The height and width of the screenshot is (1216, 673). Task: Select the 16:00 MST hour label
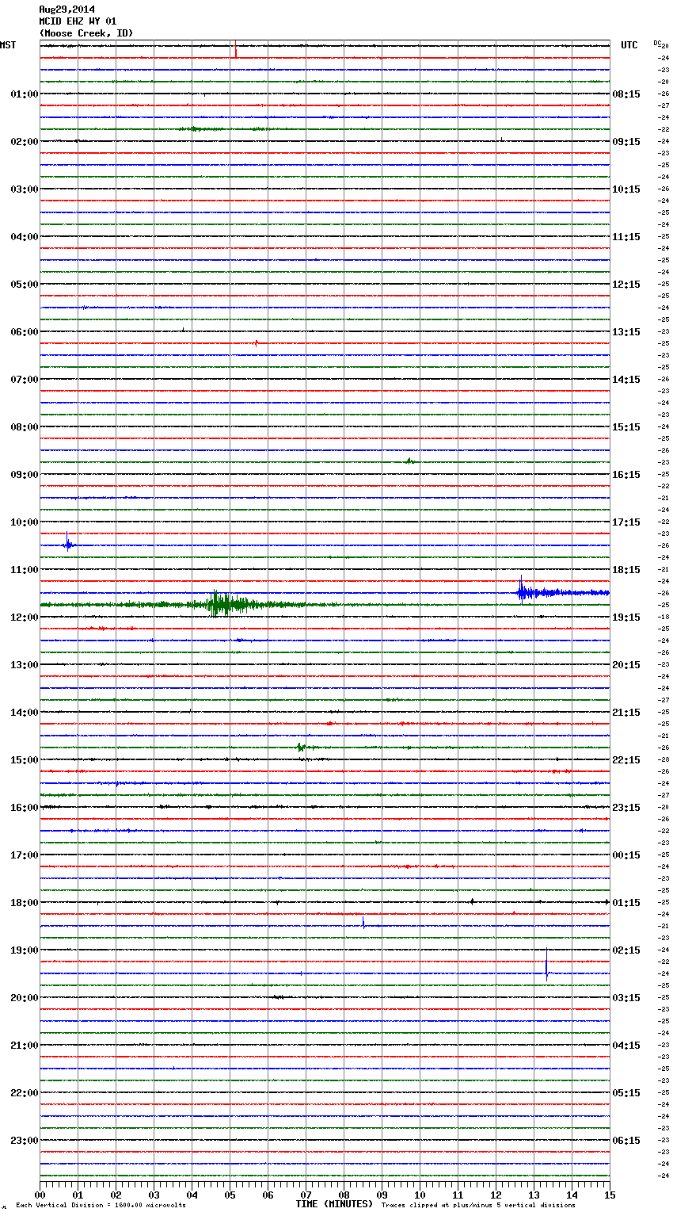coord(25,808)
